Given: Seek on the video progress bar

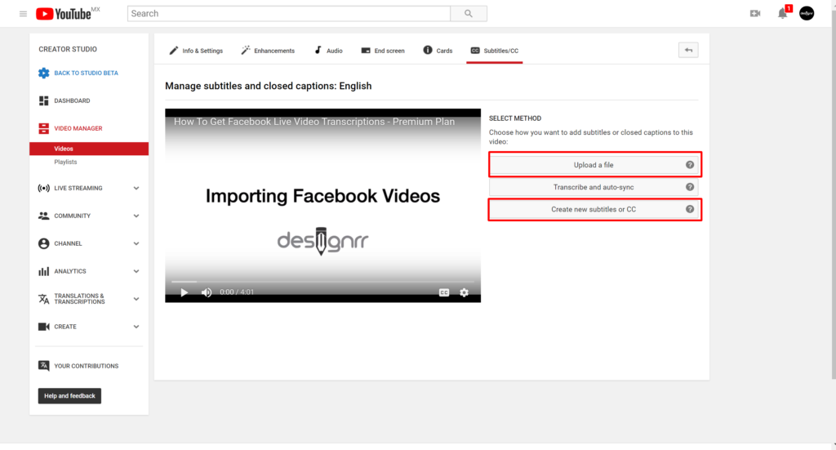Looking at the screenshot, I should click(322, 282).
